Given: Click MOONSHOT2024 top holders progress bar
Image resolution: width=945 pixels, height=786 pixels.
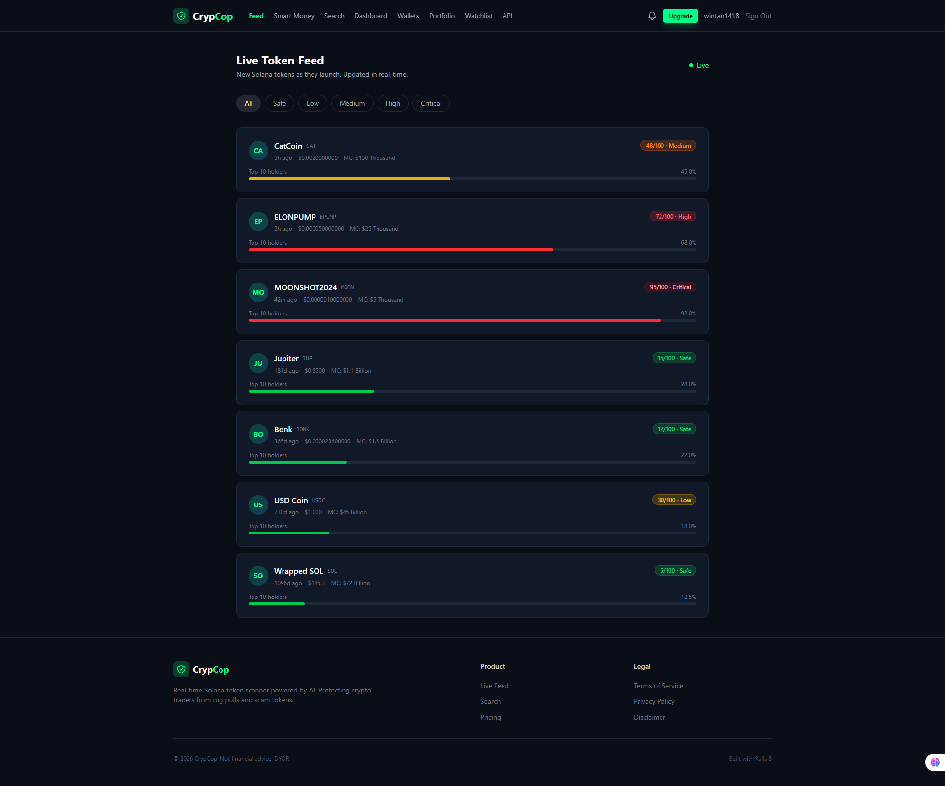Looking at the screenshot, I should pyautogui.click(x=472, y=320).
